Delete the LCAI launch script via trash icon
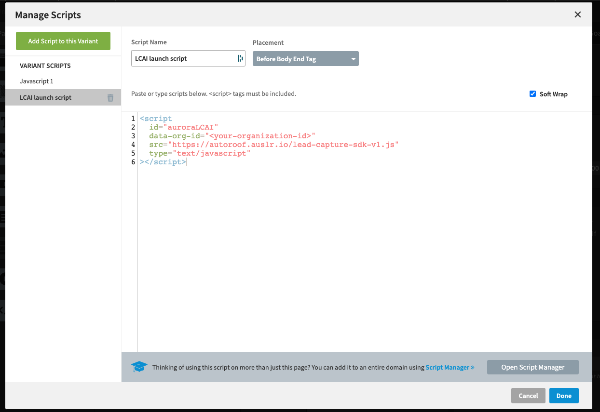Viewport: 600px width, 412px height. pyautogui.click(x=110, y=98)
